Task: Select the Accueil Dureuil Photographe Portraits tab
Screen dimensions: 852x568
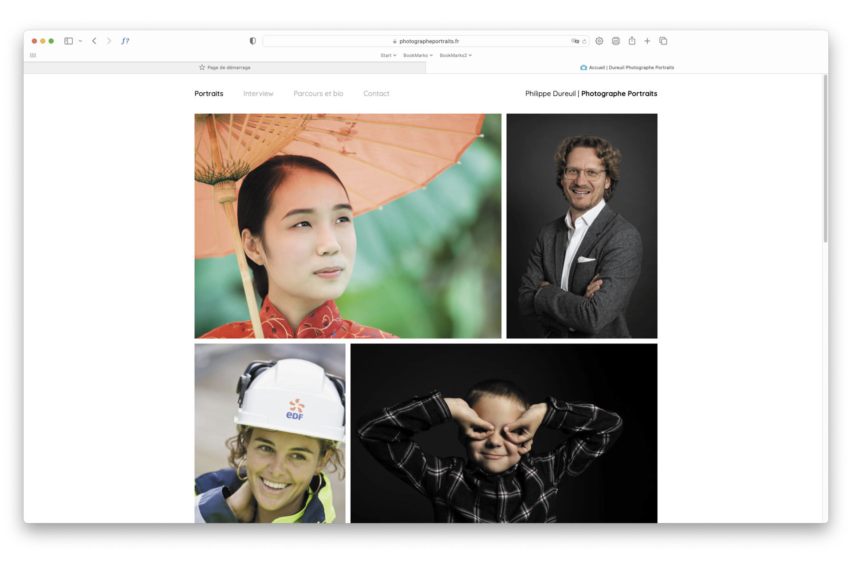Action: pos(627,67)
